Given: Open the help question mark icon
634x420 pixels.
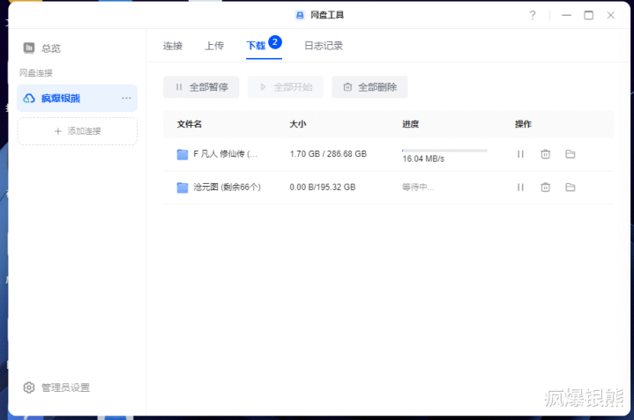Looking at the screenshot, I should [532, 15].
